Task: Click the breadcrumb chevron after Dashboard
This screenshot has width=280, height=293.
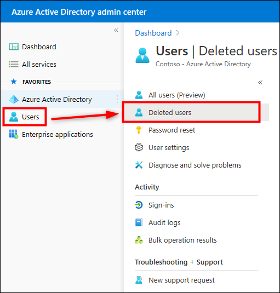Action: (178, 33)
